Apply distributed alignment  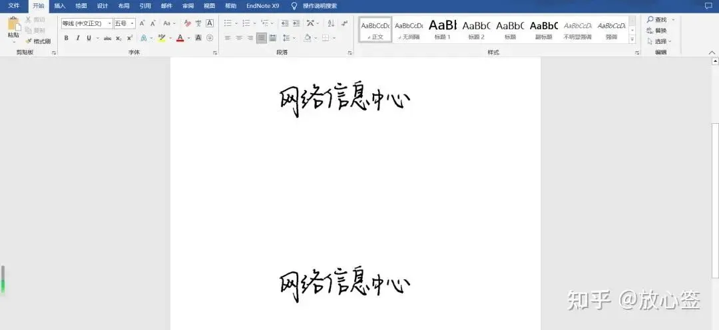pyautogui.click(x=273, y=38)
